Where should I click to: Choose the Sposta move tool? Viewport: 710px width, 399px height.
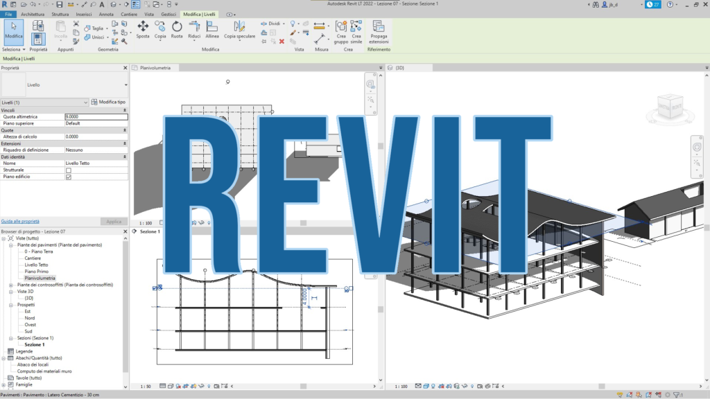[143, 30]
